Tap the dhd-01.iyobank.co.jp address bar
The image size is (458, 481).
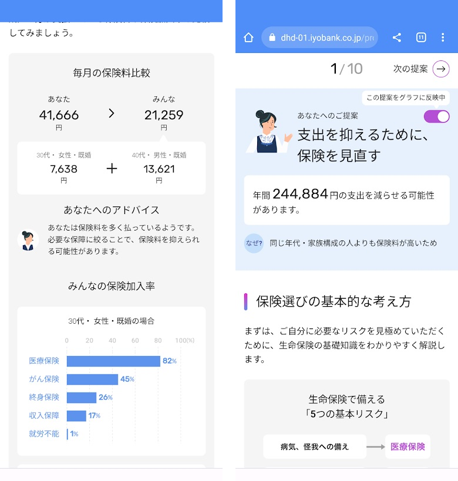[x=319, y=38]
